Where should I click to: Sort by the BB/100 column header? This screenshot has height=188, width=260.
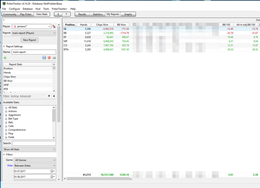point(226,24)
